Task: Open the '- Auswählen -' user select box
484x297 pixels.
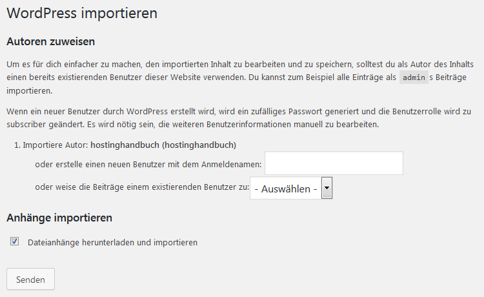Action: pyautogui.click(x=291, y=188)
